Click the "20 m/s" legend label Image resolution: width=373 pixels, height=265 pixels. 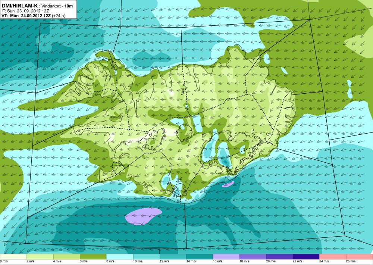pos(271,261)
